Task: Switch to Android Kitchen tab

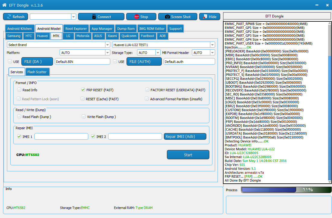Action: click(x=20, y=29)
